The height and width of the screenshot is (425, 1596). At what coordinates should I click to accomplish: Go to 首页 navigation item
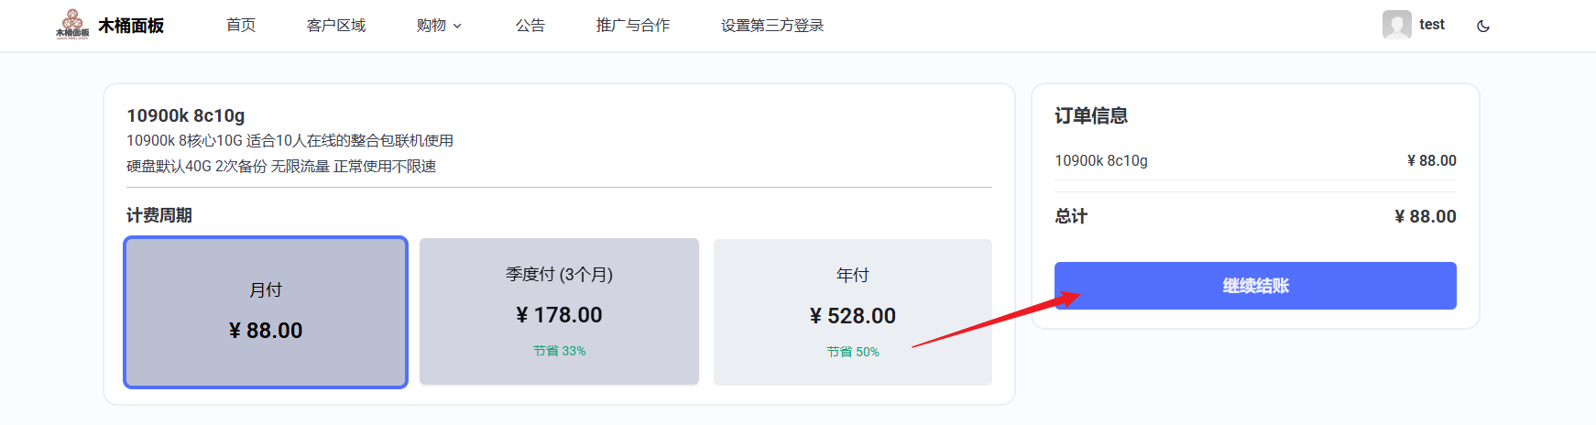click(241, 26)
